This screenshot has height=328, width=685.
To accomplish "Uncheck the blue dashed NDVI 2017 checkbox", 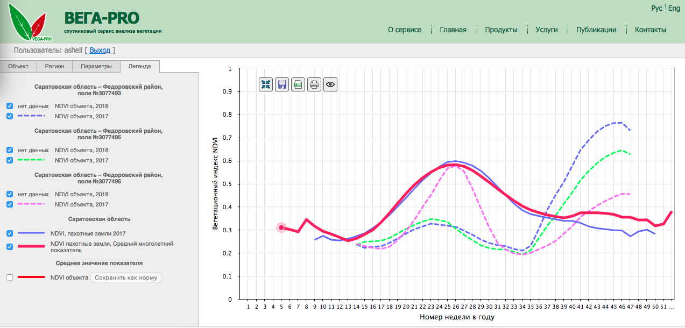I will pos(10,116).
